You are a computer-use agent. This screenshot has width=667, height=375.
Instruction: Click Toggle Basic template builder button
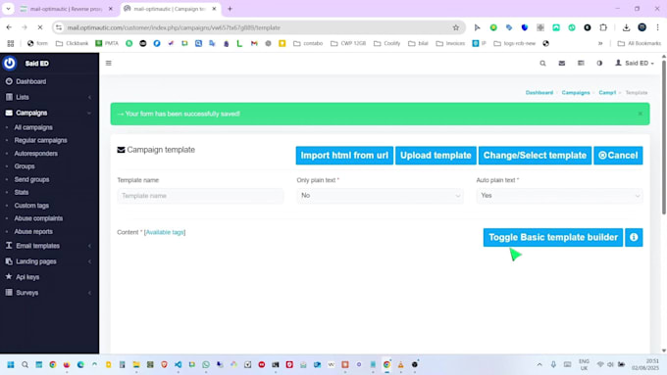(553, 237)
